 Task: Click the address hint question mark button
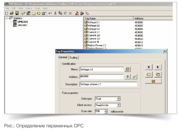127,77
